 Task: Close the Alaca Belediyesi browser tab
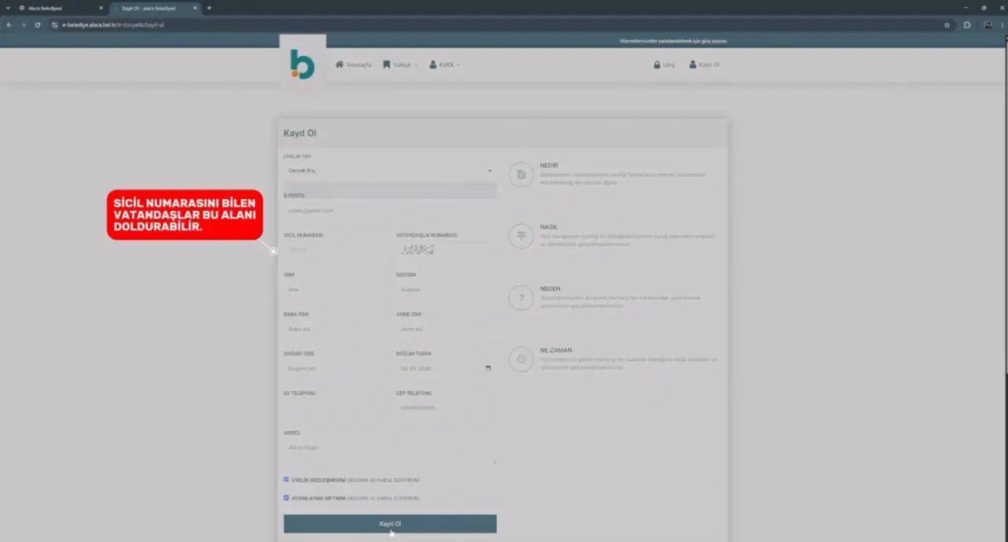pyautogui.click(x=101, y=8)
